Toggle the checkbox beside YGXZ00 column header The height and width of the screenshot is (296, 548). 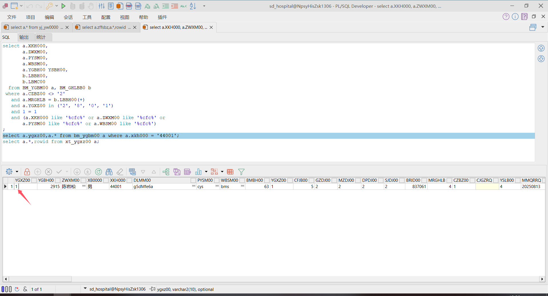[34, 180]
